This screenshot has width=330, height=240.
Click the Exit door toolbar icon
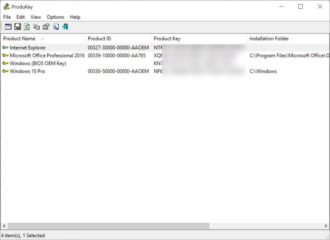click(65, 27)
